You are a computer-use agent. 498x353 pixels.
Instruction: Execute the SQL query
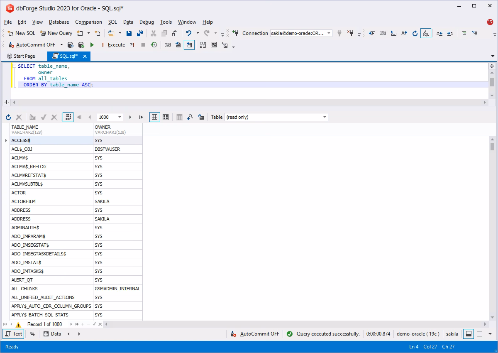[x=113, y=45]
